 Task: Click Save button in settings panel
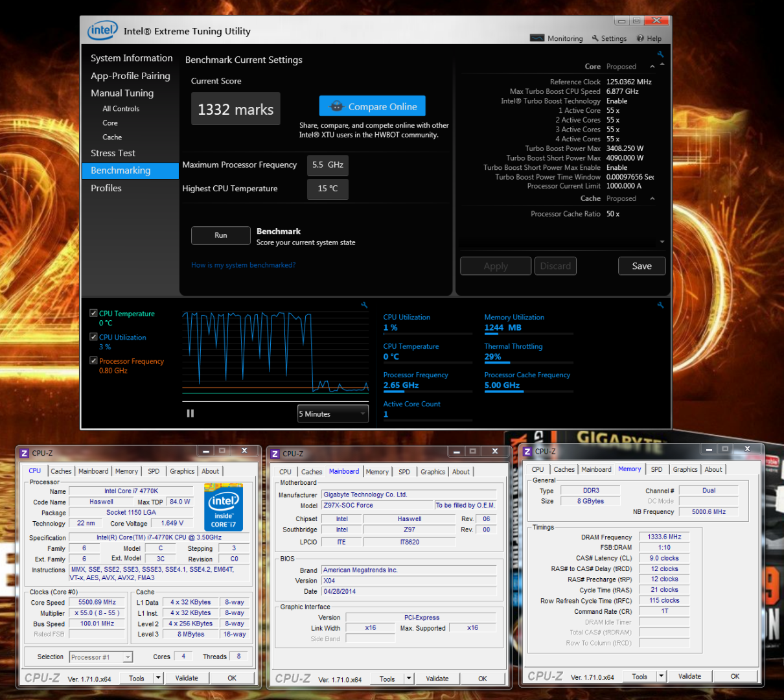pyautogui.click(x=641, y=266)
